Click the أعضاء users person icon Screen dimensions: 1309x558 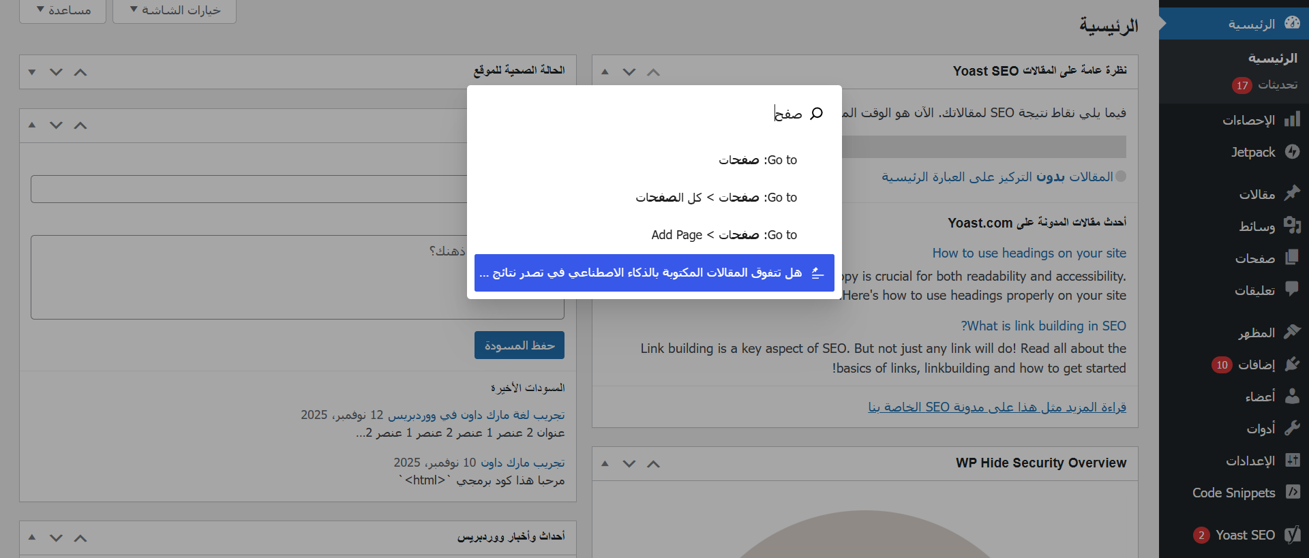coord(1292,396)
